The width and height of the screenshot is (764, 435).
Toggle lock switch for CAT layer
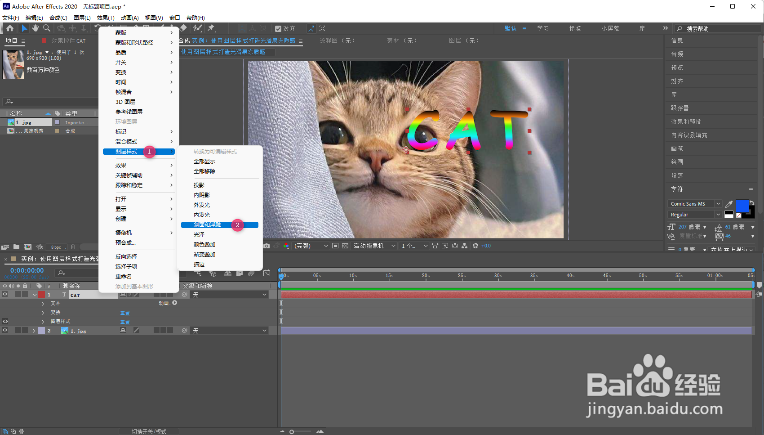click(x=25, y=295)
